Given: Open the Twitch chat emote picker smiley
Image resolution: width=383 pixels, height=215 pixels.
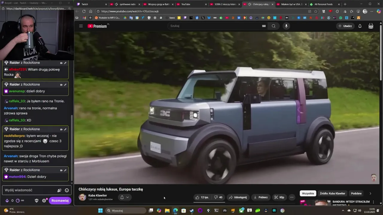Looking at the screenshot, I should click(67, 190).
